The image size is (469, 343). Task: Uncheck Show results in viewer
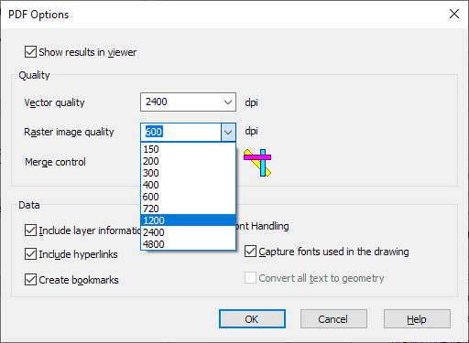click(30, 52)
